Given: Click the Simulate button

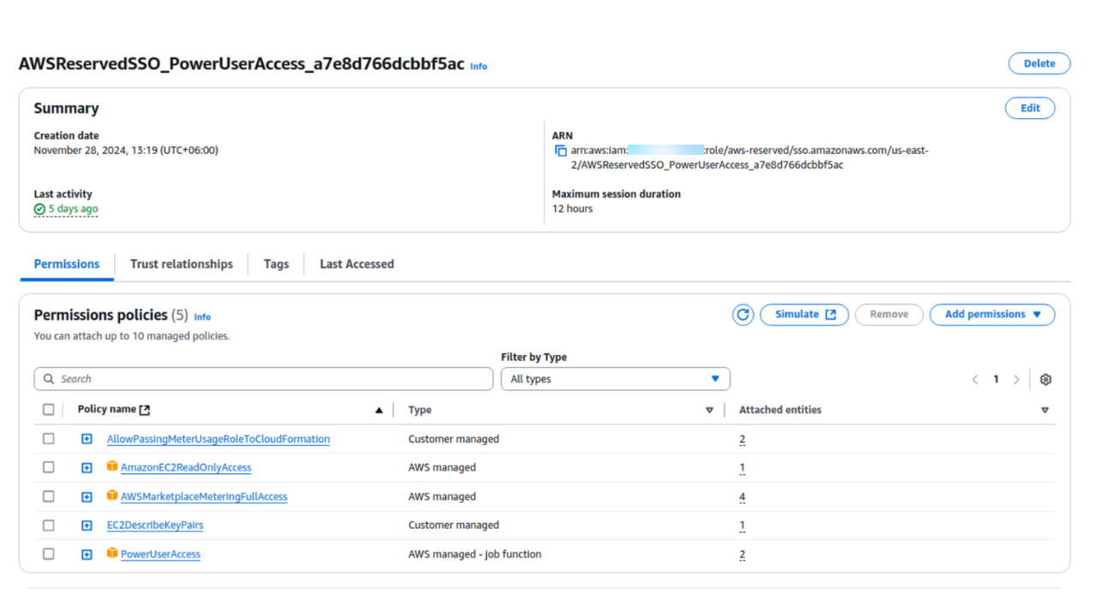Looking at the screenshot, I should click(804, 315).
